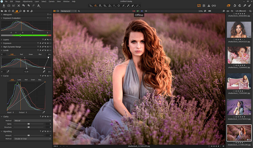Add new layer with plus icon

pos(79,11)
